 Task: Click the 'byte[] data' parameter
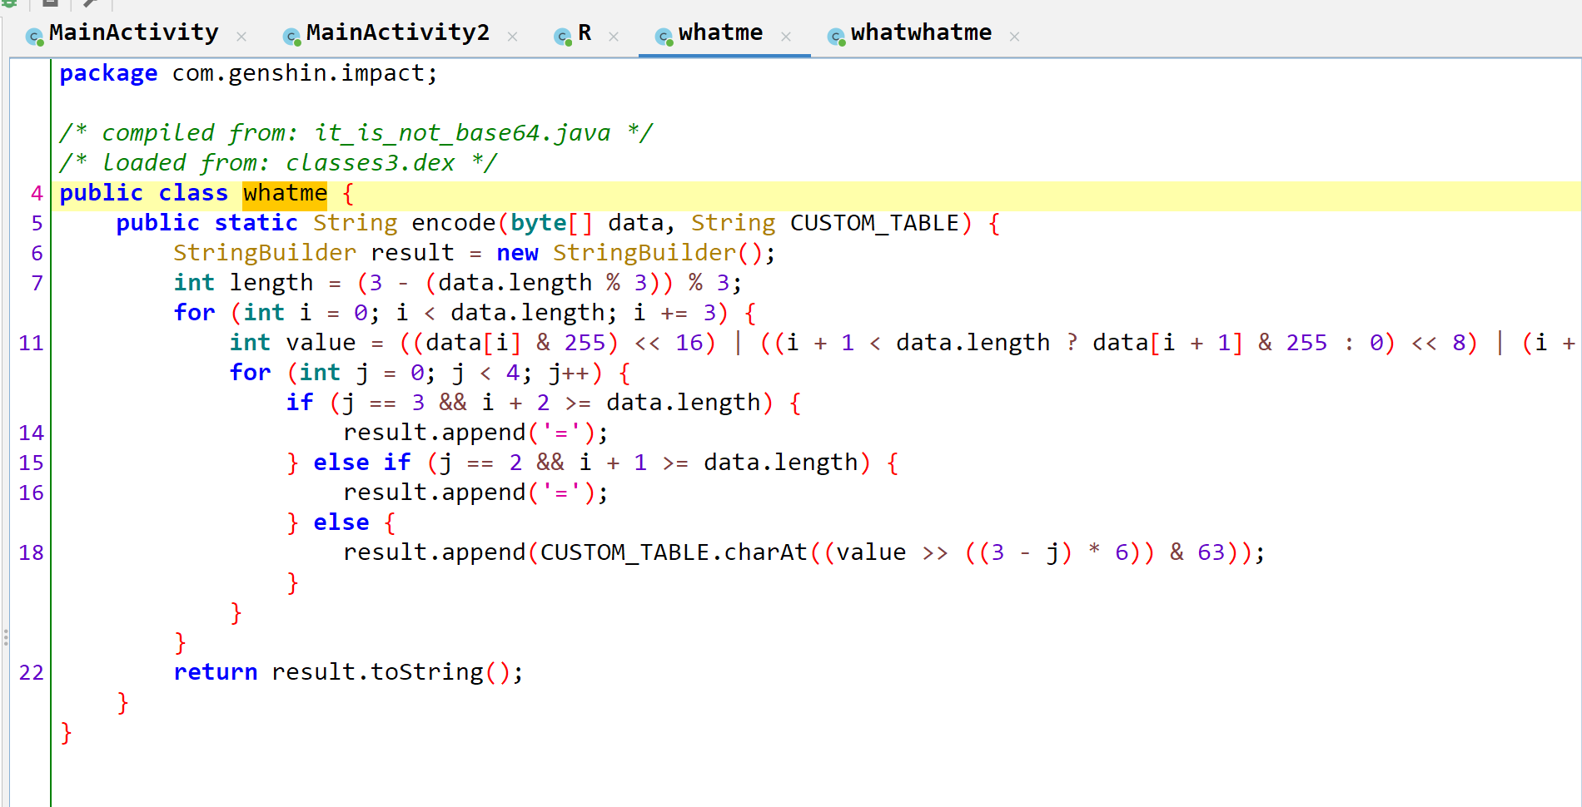click(x=587, y=224)
